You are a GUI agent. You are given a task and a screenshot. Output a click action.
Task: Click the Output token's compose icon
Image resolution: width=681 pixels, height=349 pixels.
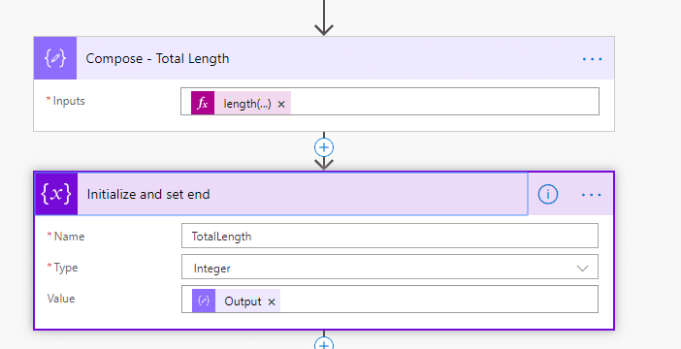[204, 301]
